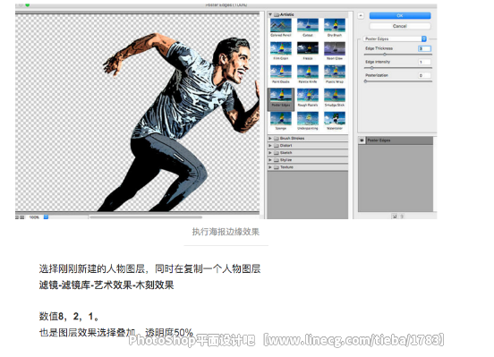Open the Poster Edges filter dropdown

click(x=395, y=38)
